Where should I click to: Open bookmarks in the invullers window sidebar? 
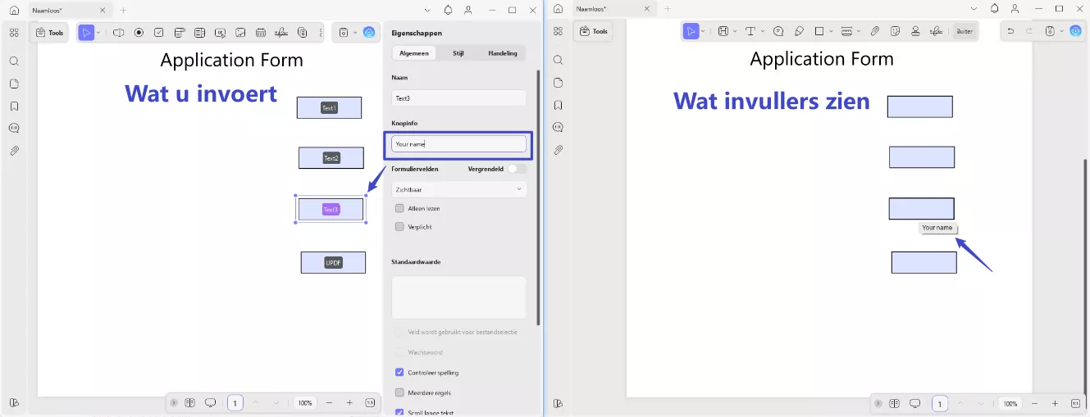[x=558, y=105]
